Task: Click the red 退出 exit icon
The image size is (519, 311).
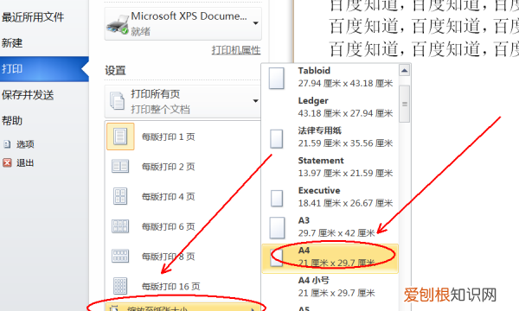Action: pos(7,162)
